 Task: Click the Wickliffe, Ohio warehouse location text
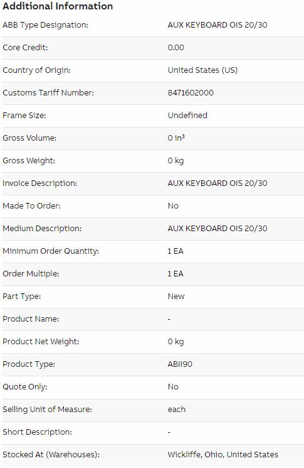pyautogui.click(x=223, y=455)
